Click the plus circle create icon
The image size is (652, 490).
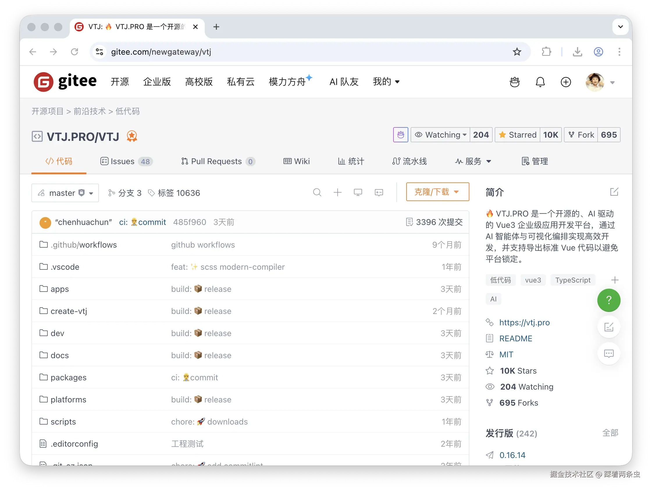coord(565,82)
